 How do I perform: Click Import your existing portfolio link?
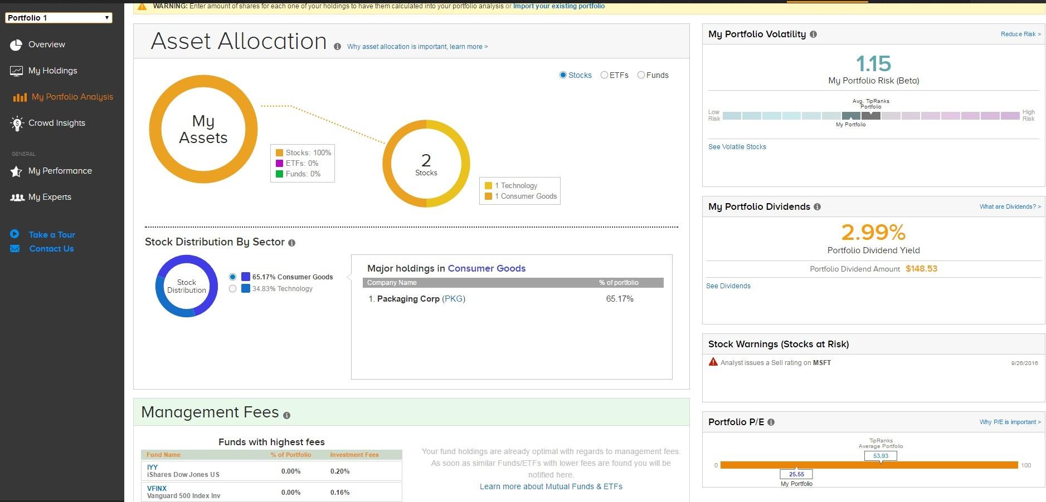click(559, 6)
